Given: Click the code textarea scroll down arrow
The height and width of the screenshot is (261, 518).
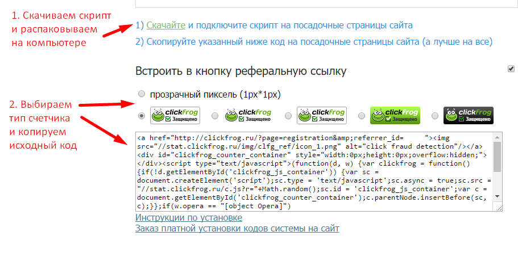Looking at the screenshot, I should 497,196.
